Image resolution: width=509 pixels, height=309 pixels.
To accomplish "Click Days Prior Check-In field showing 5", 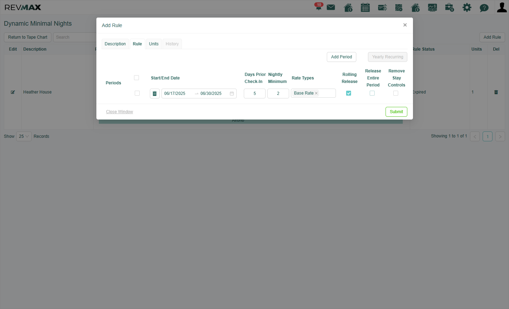I will coord(255,94).
